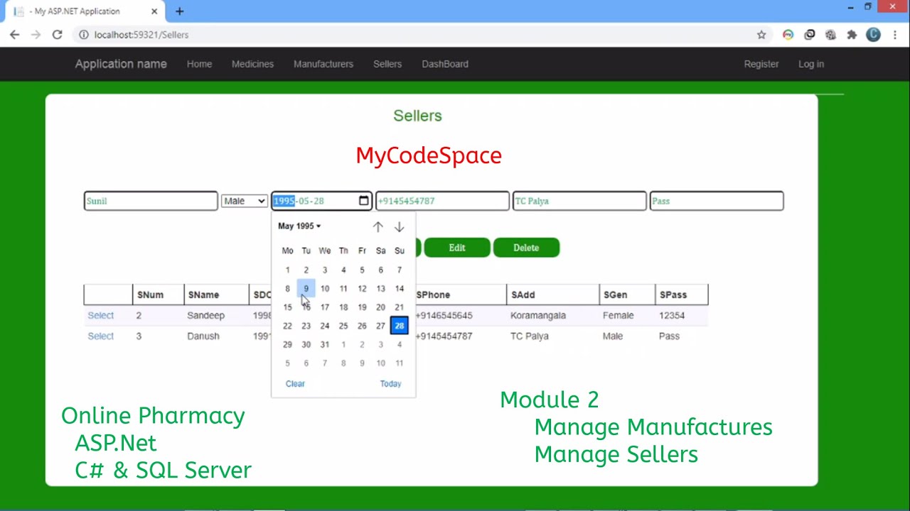The height and width of the screenshot is (511, 910).
Task: Click the browser back arrow
Action: click(15, 35)
